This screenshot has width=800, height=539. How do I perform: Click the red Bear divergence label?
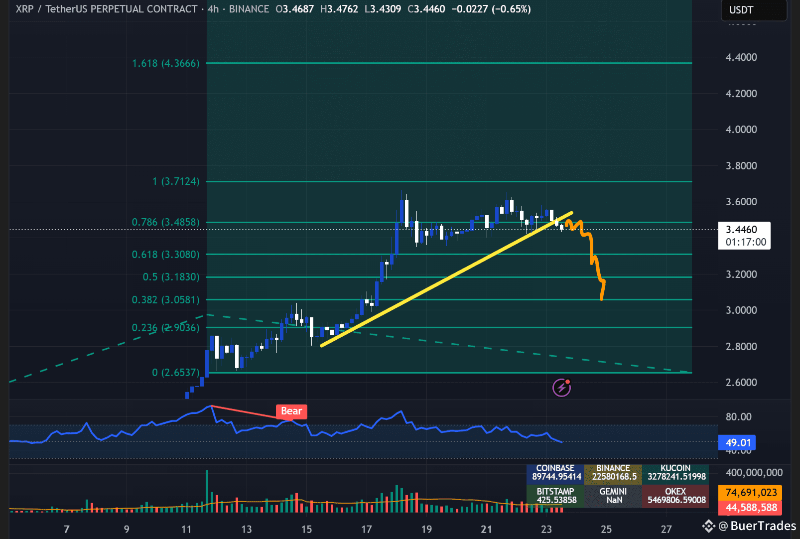pos(291,411)
